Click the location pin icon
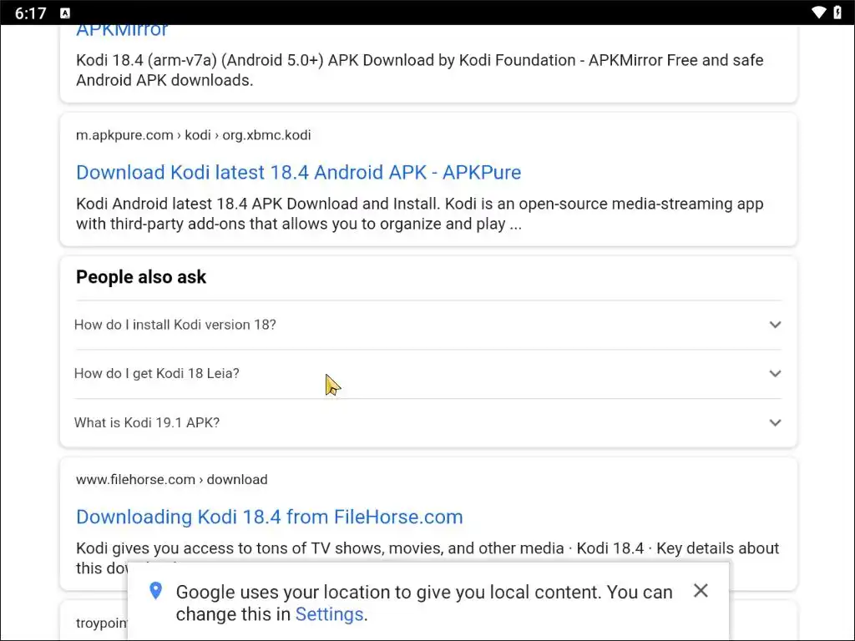This screenshot has height=641, width=855. pos(155,592)
